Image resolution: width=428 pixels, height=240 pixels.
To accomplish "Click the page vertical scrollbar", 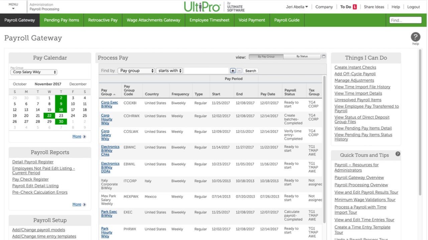I will pyautogui.click(x=420, y=122).
